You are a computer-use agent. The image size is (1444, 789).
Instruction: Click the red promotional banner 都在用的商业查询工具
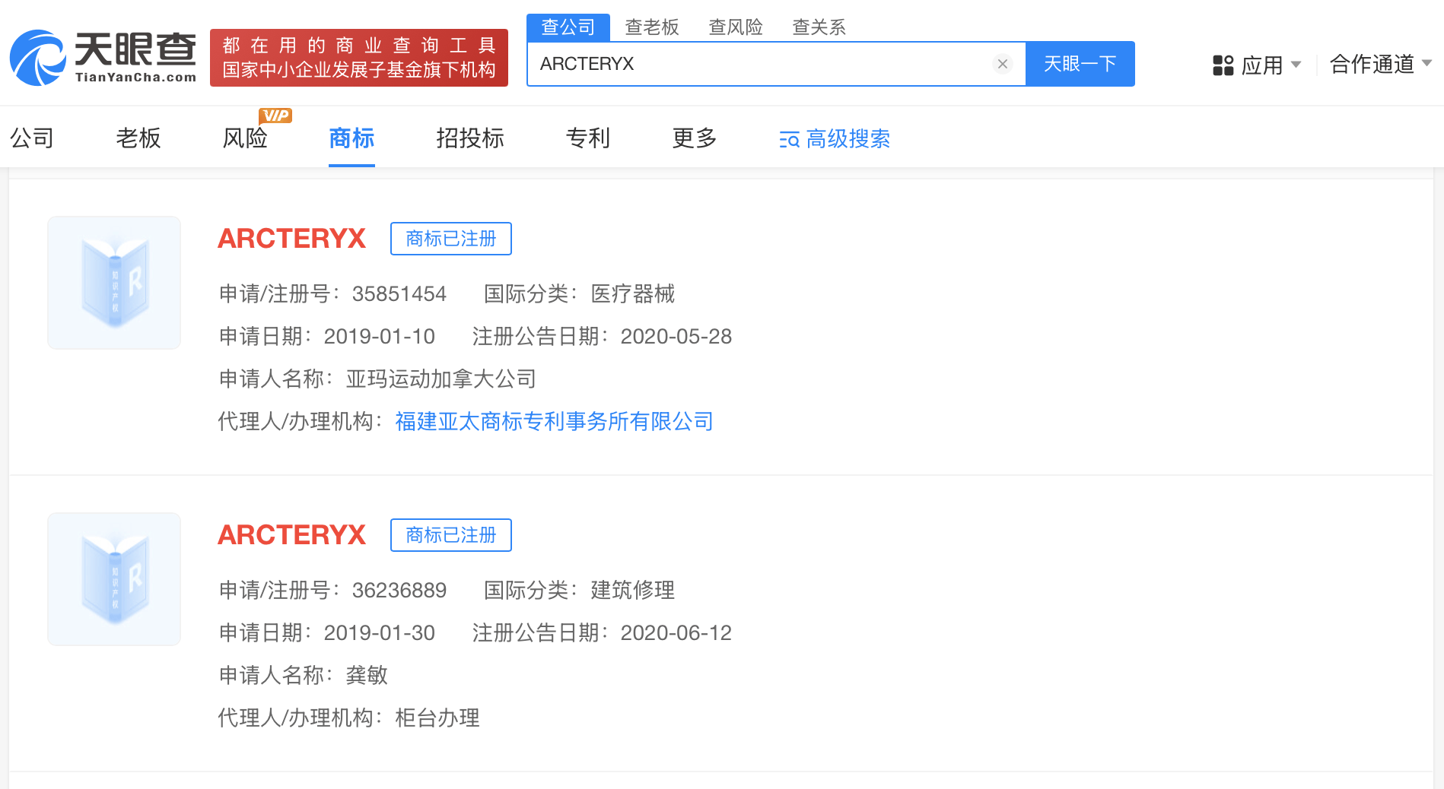pyautogui.click(x=359, y=58)
